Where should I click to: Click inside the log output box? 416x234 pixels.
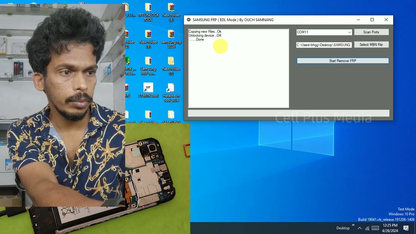click(238, 68)
